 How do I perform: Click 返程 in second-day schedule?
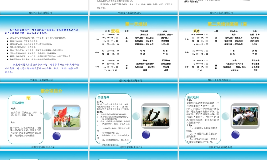(256, 70)
